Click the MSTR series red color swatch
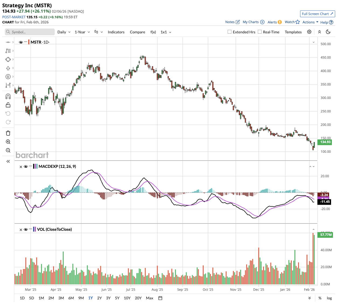Viewport: 347px width, 305px height. tap(29, 42)
